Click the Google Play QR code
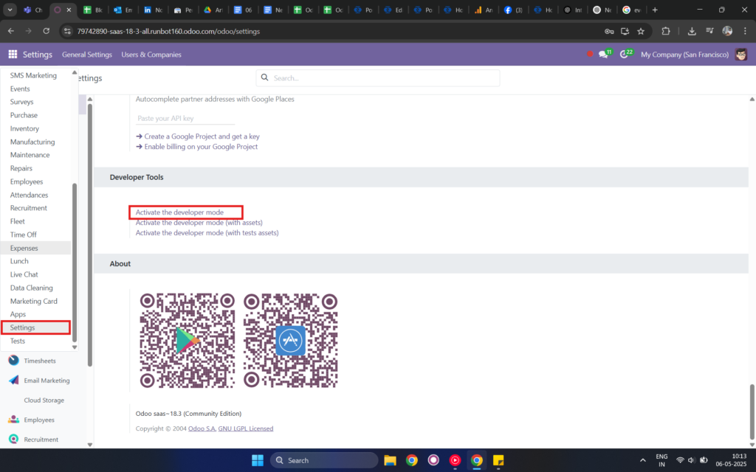Image resolution: width=756 pixels, height=472 pixels. tap(187, 341)
